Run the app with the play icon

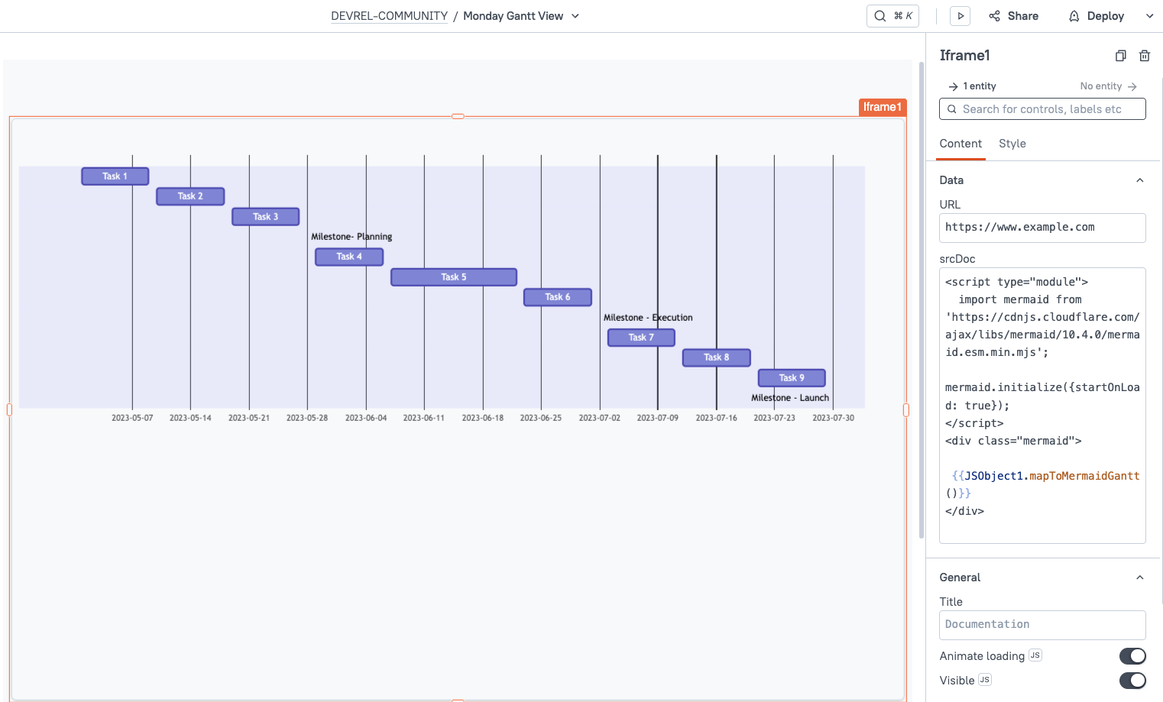coord(960,15)
